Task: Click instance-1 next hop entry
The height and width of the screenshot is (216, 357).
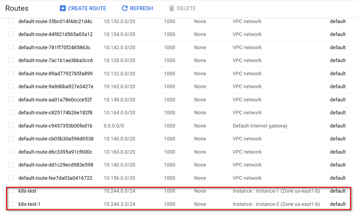Action: pyautogui.click(x=276, y=191)
